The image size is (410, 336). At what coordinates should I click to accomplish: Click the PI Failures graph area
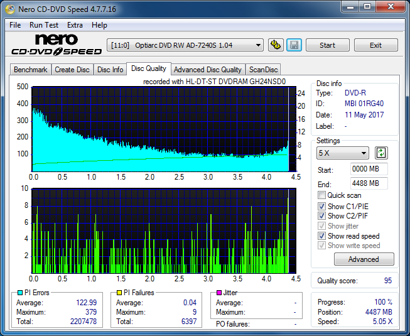(x=164, y=230)
